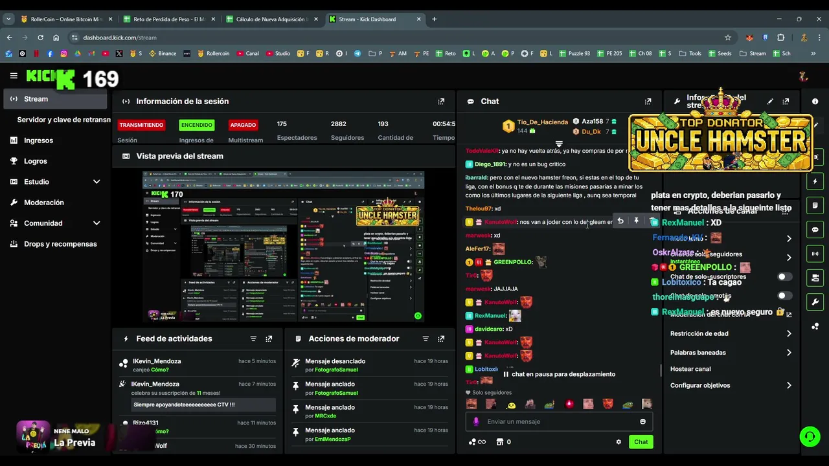Click the document icon in right sidebar
The height and width of the screenshot is (466, 829).
coord(815,205)
